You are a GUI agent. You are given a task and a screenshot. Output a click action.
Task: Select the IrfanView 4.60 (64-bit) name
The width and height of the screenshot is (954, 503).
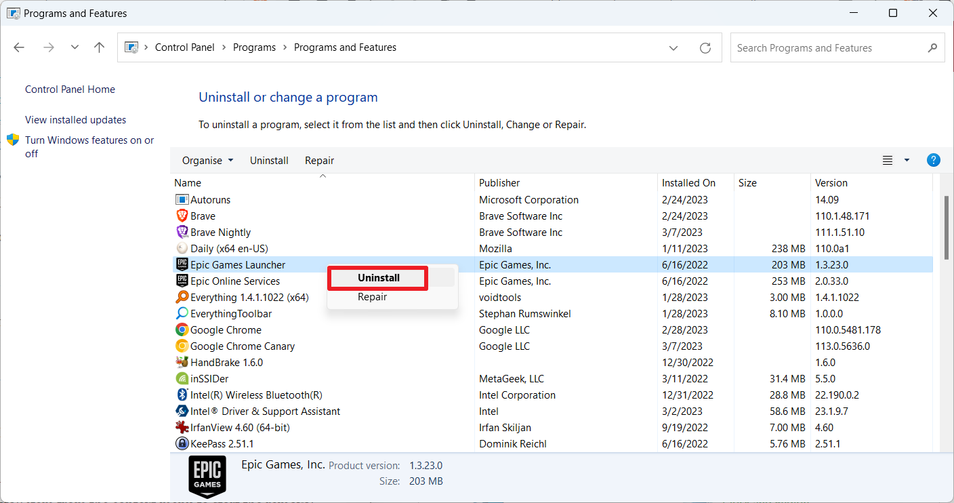(240, 428)
